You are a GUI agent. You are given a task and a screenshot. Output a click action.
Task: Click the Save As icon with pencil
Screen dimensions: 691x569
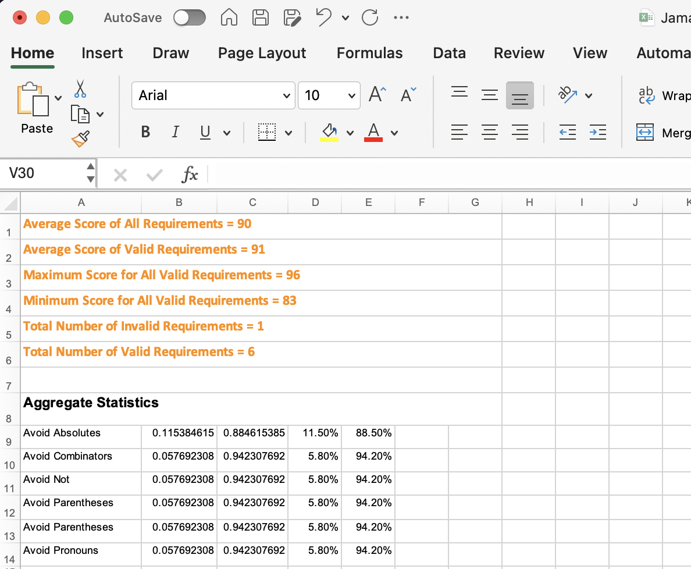coord(292,17)
